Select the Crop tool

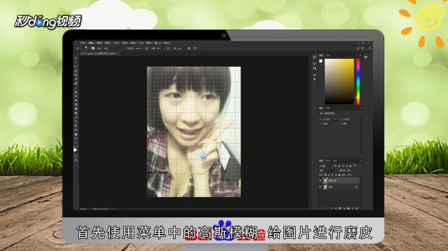click(76, 75)
